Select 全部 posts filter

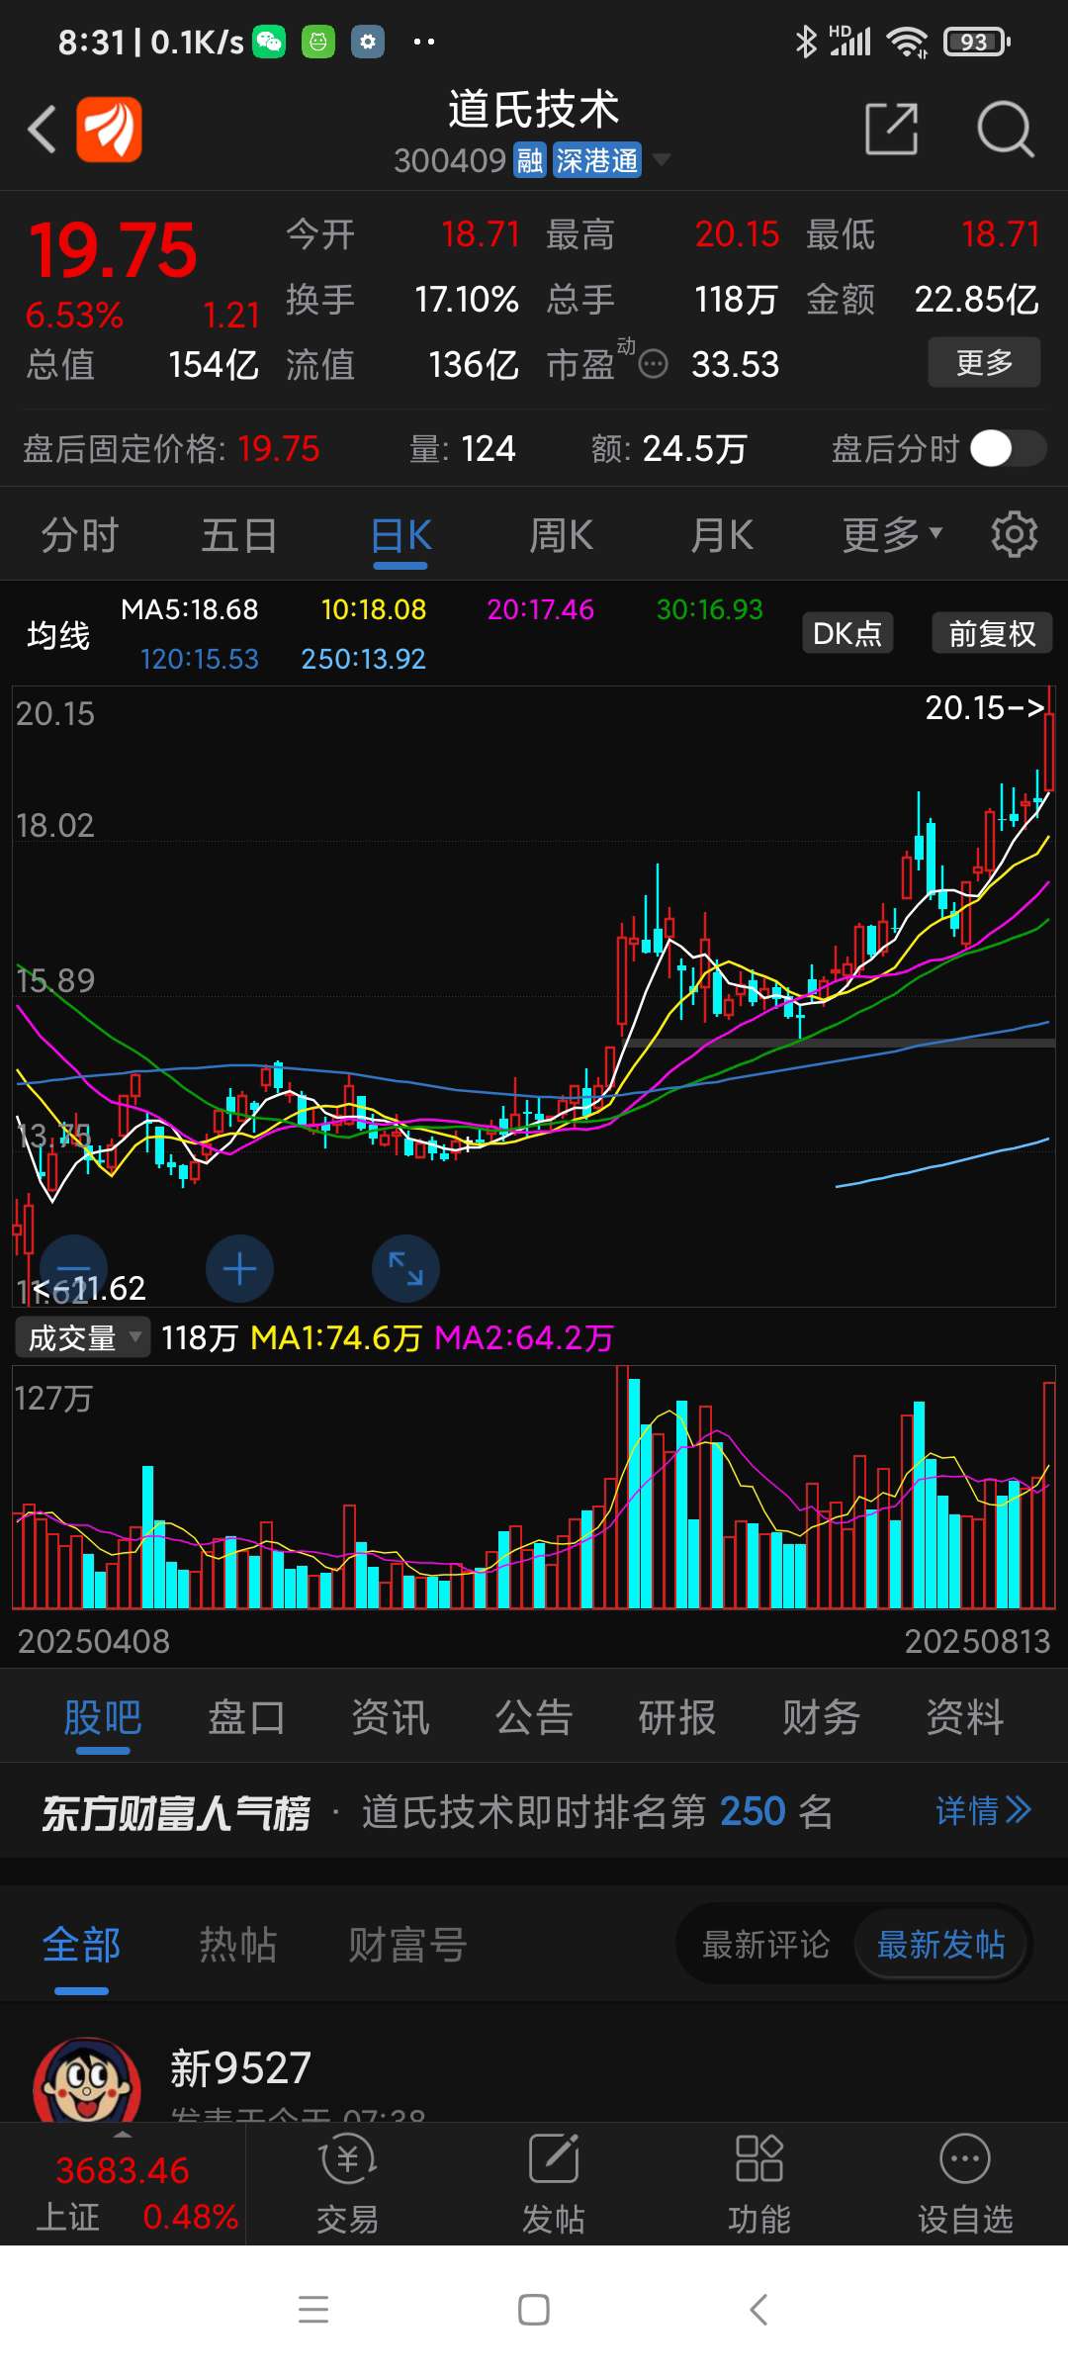(81, 1945)
